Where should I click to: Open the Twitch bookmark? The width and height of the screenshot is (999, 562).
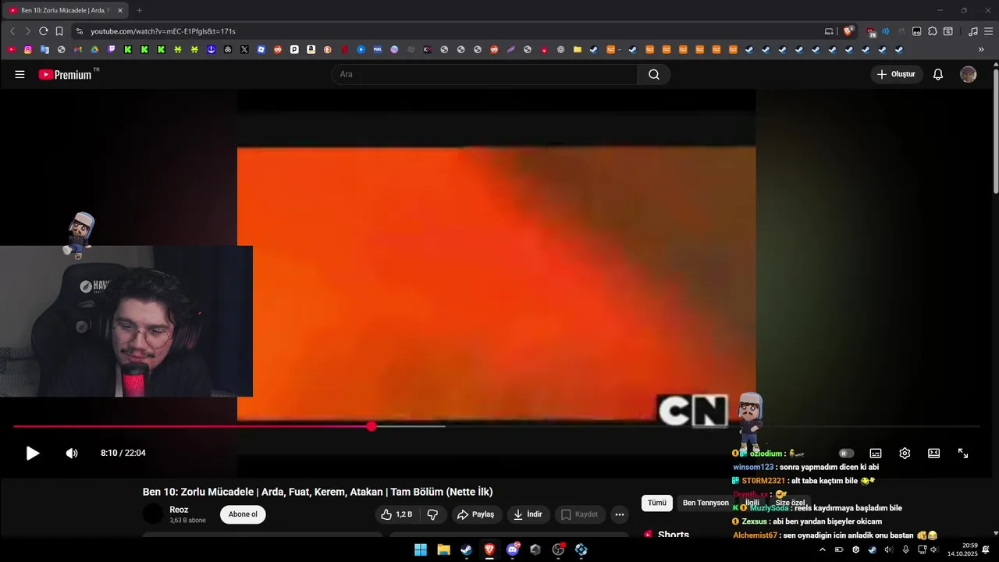(111, 49)
